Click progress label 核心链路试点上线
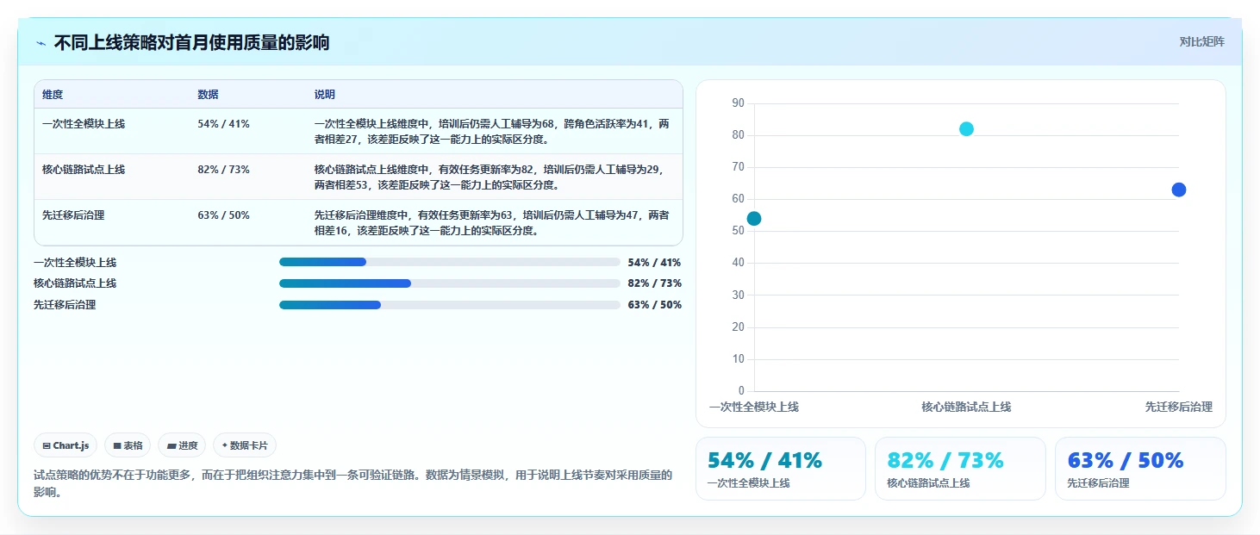1260x535 pixels. (x=75, y=283)
